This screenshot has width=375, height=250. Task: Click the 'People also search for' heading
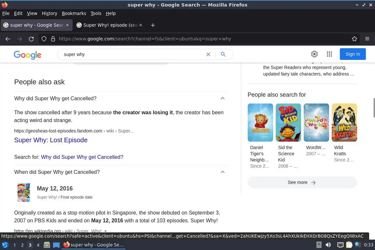click(x=277, y=95)
